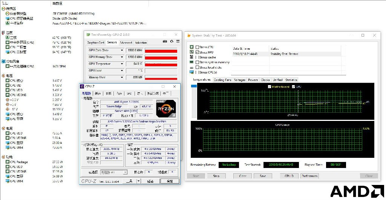Screen dimensions: 386x200
Task: Click the icon beside Stress cache
Action: (191, 57)
